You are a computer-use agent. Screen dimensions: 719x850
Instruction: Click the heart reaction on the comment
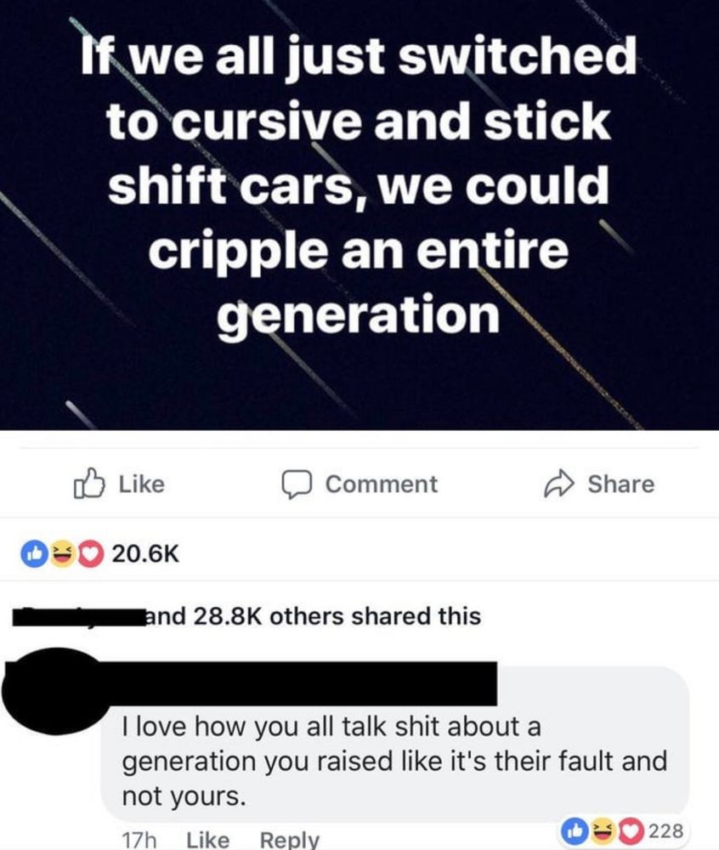point(631,831)
